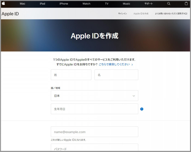Screen dimensions: 191x152
Task: Follow the こちらで検索してください link
Action: [116, 65]
